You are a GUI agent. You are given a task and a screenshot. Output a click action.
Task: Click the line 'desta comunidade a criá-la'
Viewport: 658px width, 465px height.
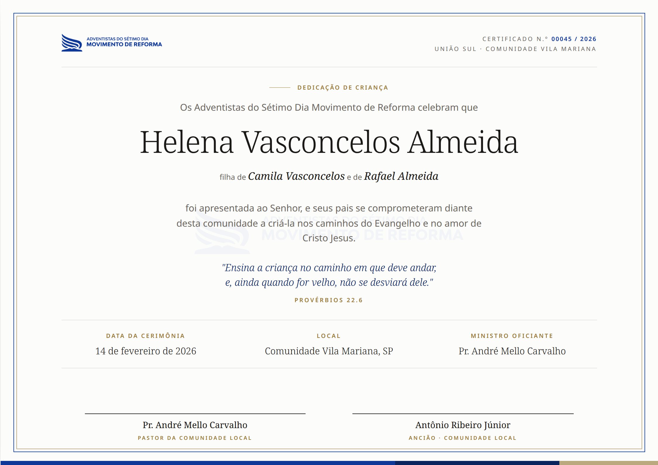coord(329,223)
